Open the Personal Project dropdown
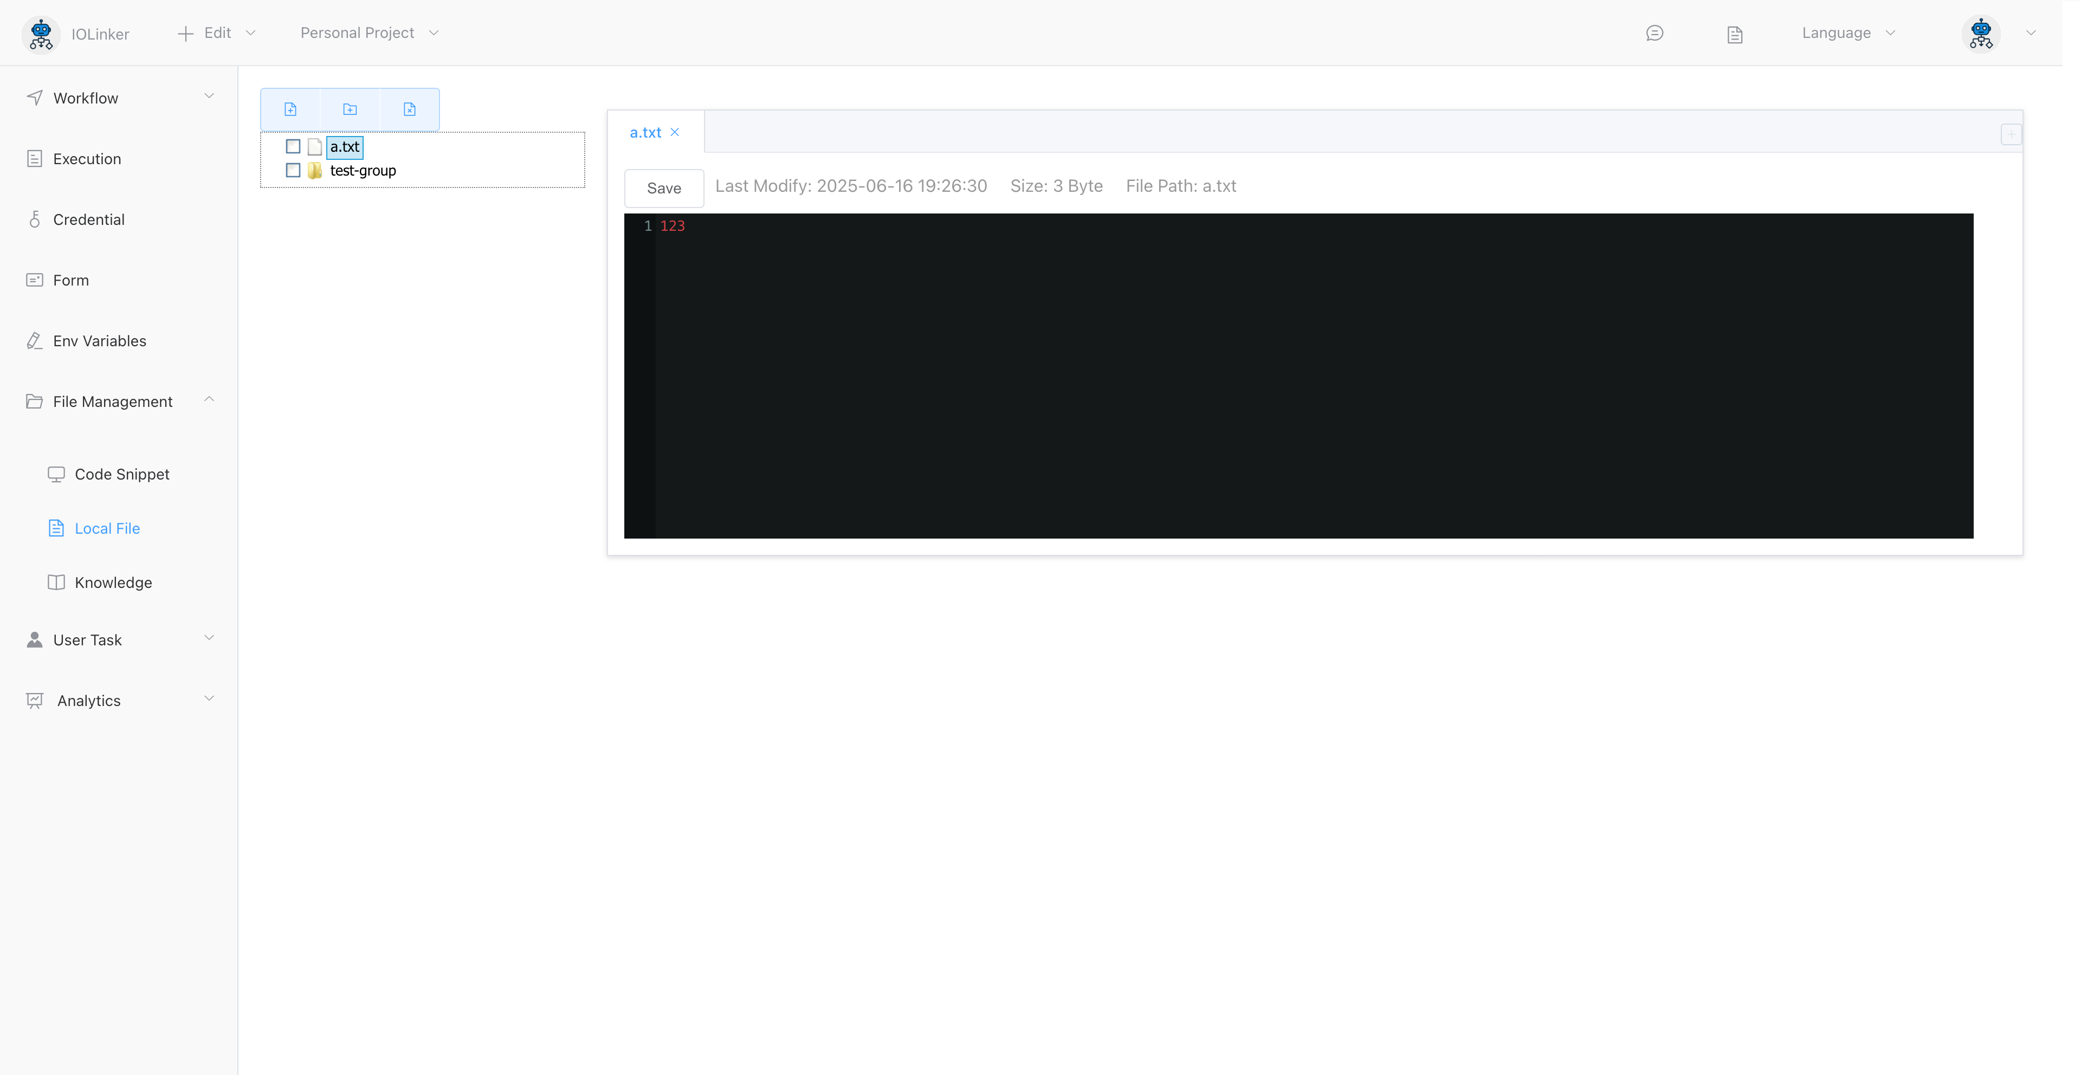Viewport: 2081px width, 1075px height. click(x=369, y=33)
